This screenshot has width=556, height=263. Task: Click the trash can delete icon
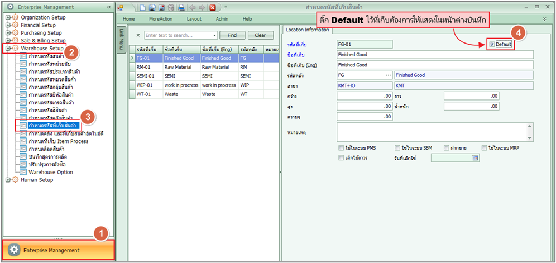click(171, 7)
